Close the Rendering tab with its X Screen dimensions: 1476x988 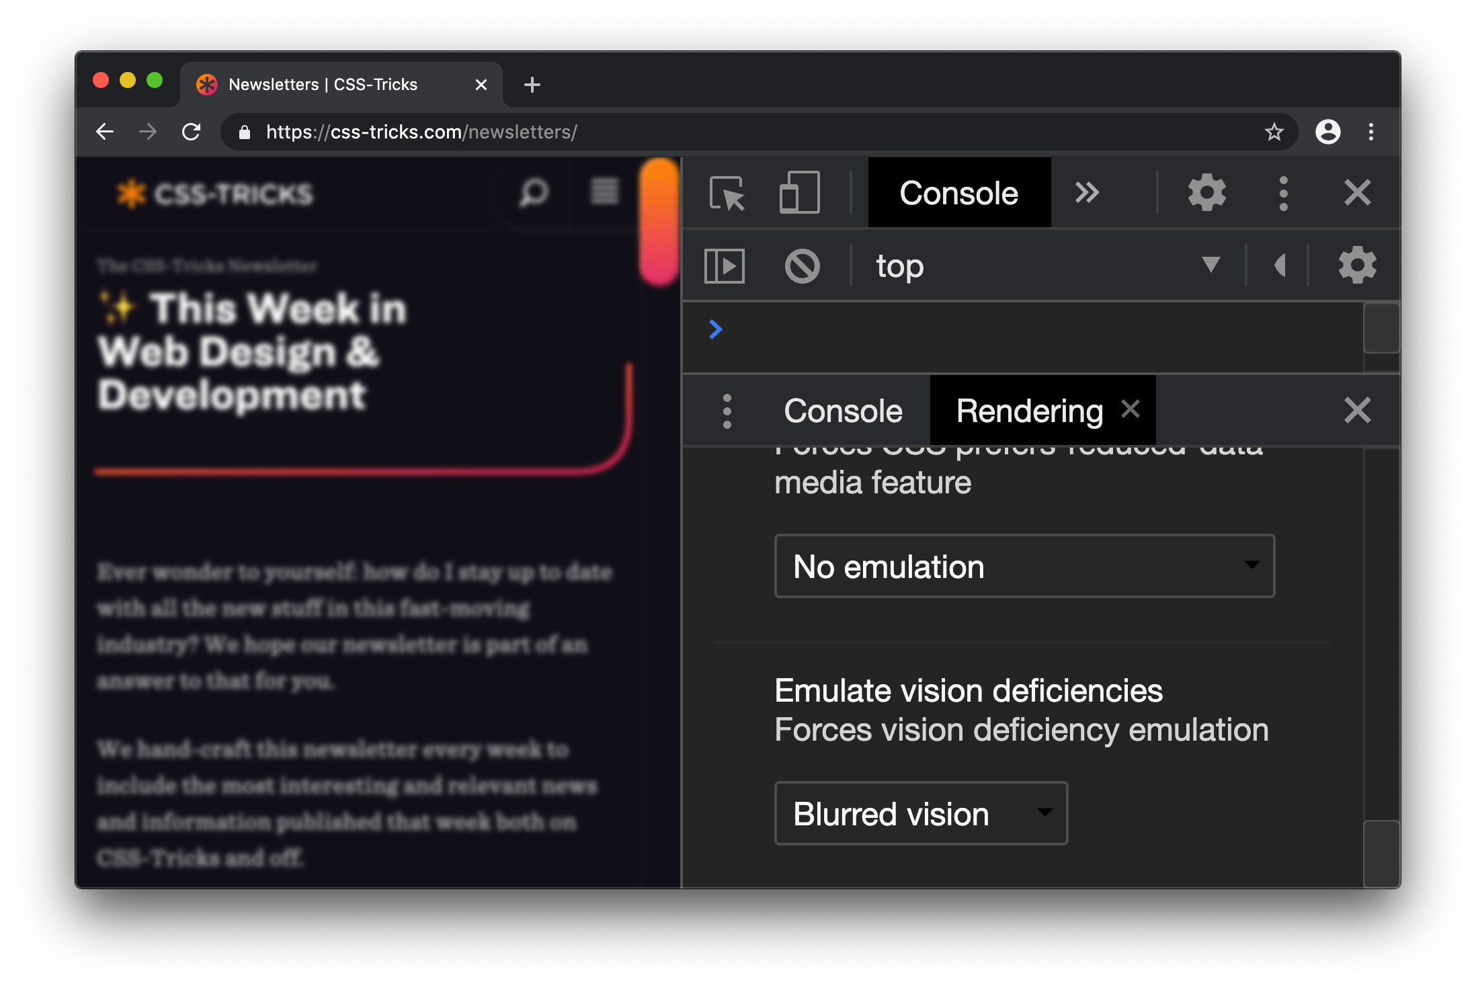coord(1131,409)
